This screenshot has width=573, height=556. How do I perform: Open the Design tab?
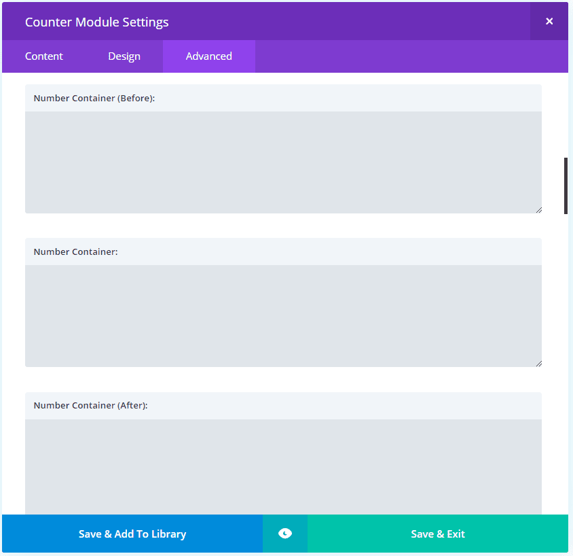click(124, 56)
